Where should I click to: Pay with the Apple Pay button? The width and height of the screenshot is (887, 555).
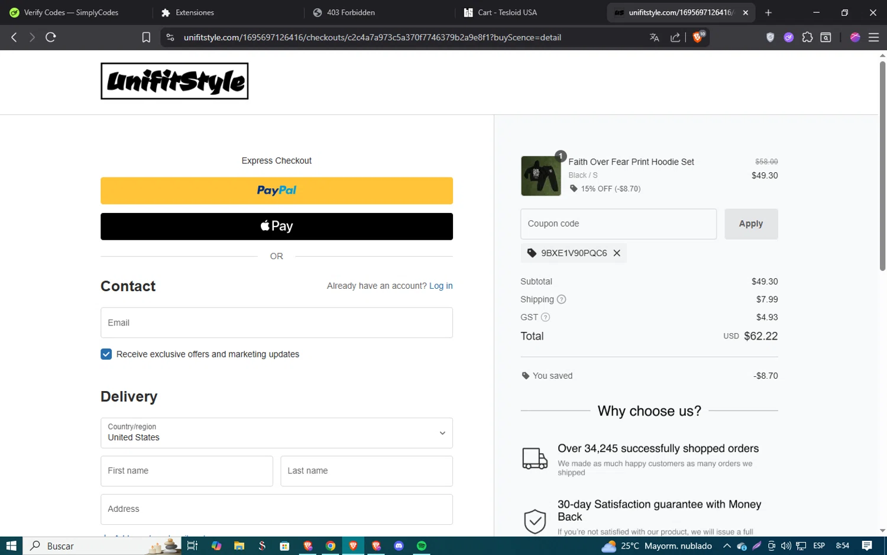point(277,227)
